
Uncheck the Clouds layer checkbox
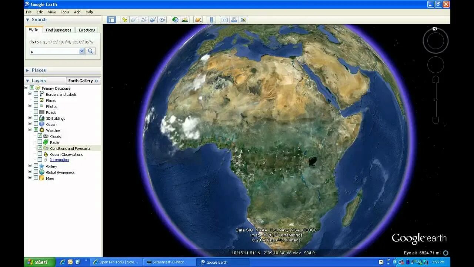click(x=40, y=135)
